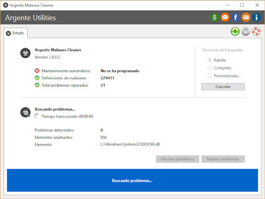Click the orange email envelope icon
This screenshot has width=265, height=199.
point(246,17)
